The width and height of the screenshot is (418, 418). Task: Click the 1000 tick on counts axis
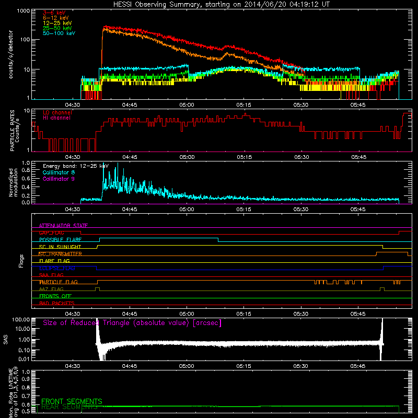pyautogui.click(x=23, y=11)
